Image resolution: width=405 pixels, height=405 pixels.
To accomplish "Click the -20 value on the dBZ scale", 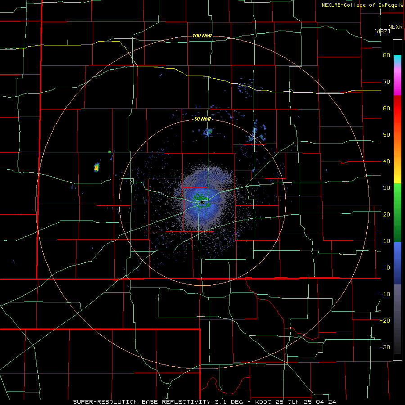I will point(385,320).
